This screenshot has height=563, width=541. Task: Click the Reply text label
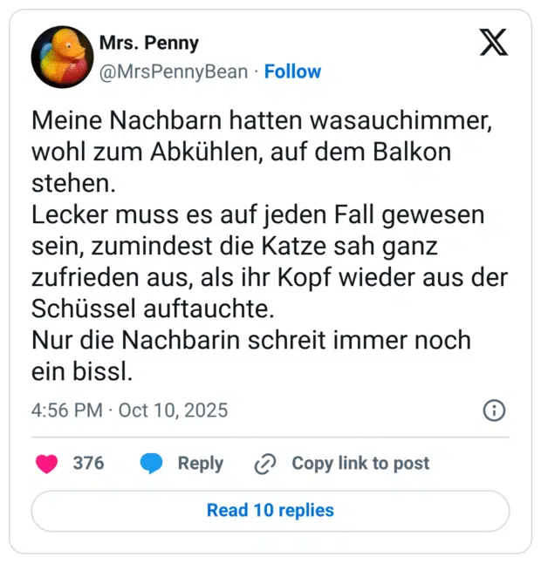(x=200, y=464)
